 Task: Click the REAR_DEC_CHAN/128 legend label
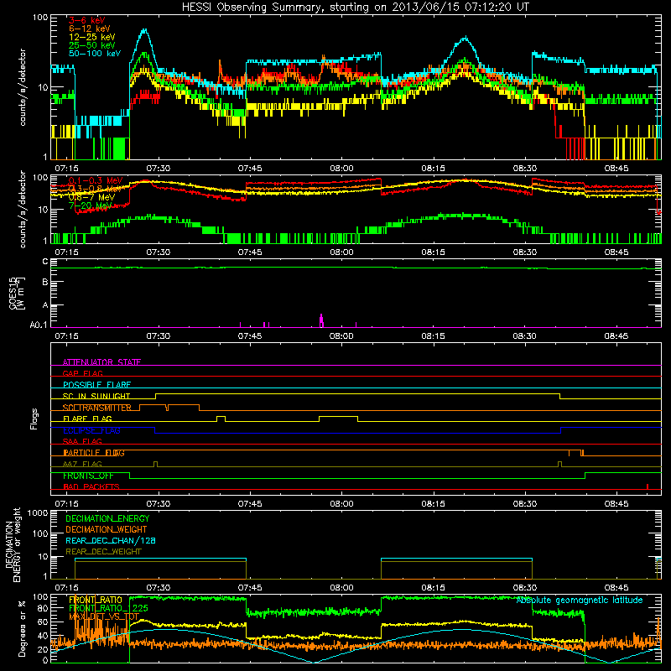pos(111,540)
